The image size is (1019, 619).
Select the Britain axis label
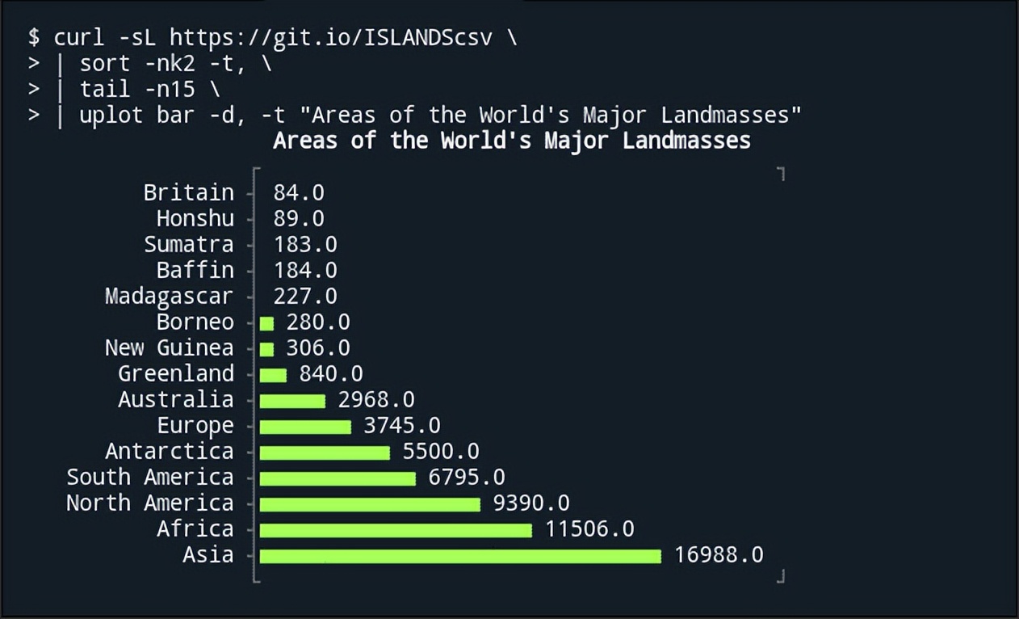pos(188,192)
